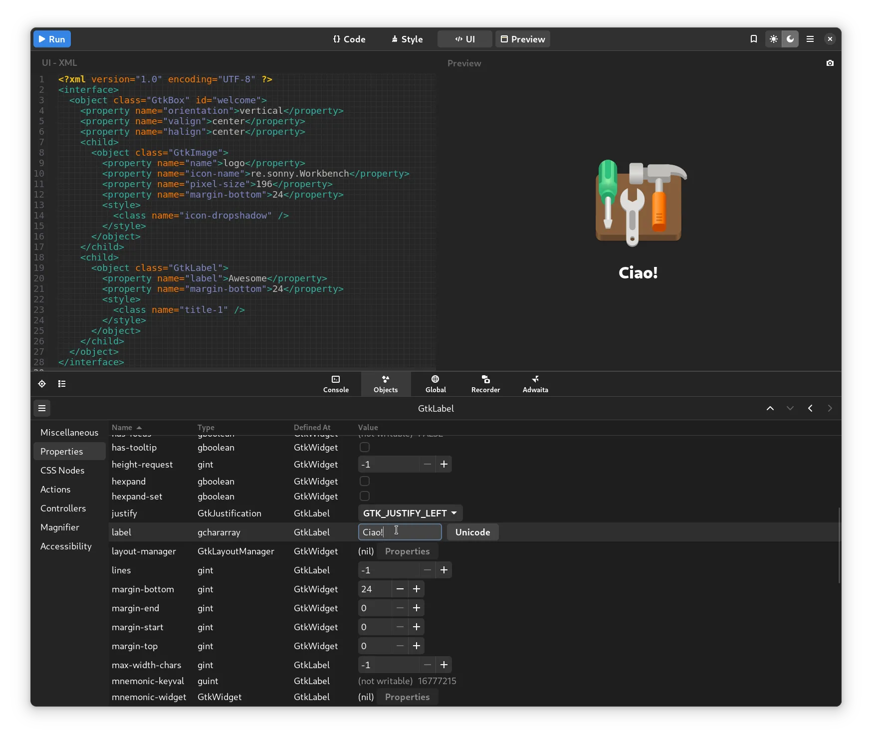872x740 pixels.
Task: Click the screenshot camera icon in Preview
Action: (x=830, y=63)
